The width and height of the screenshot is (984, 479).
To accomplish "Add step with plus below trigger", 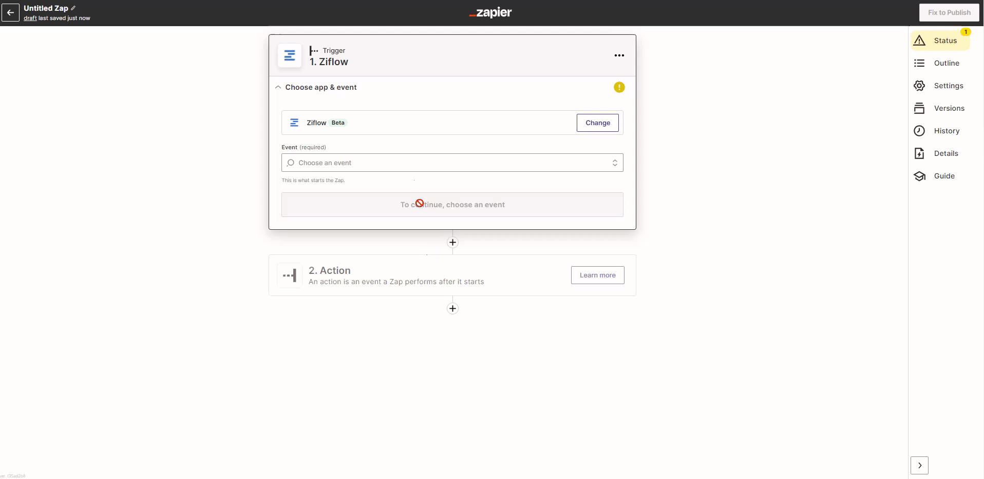I will 452,243.
